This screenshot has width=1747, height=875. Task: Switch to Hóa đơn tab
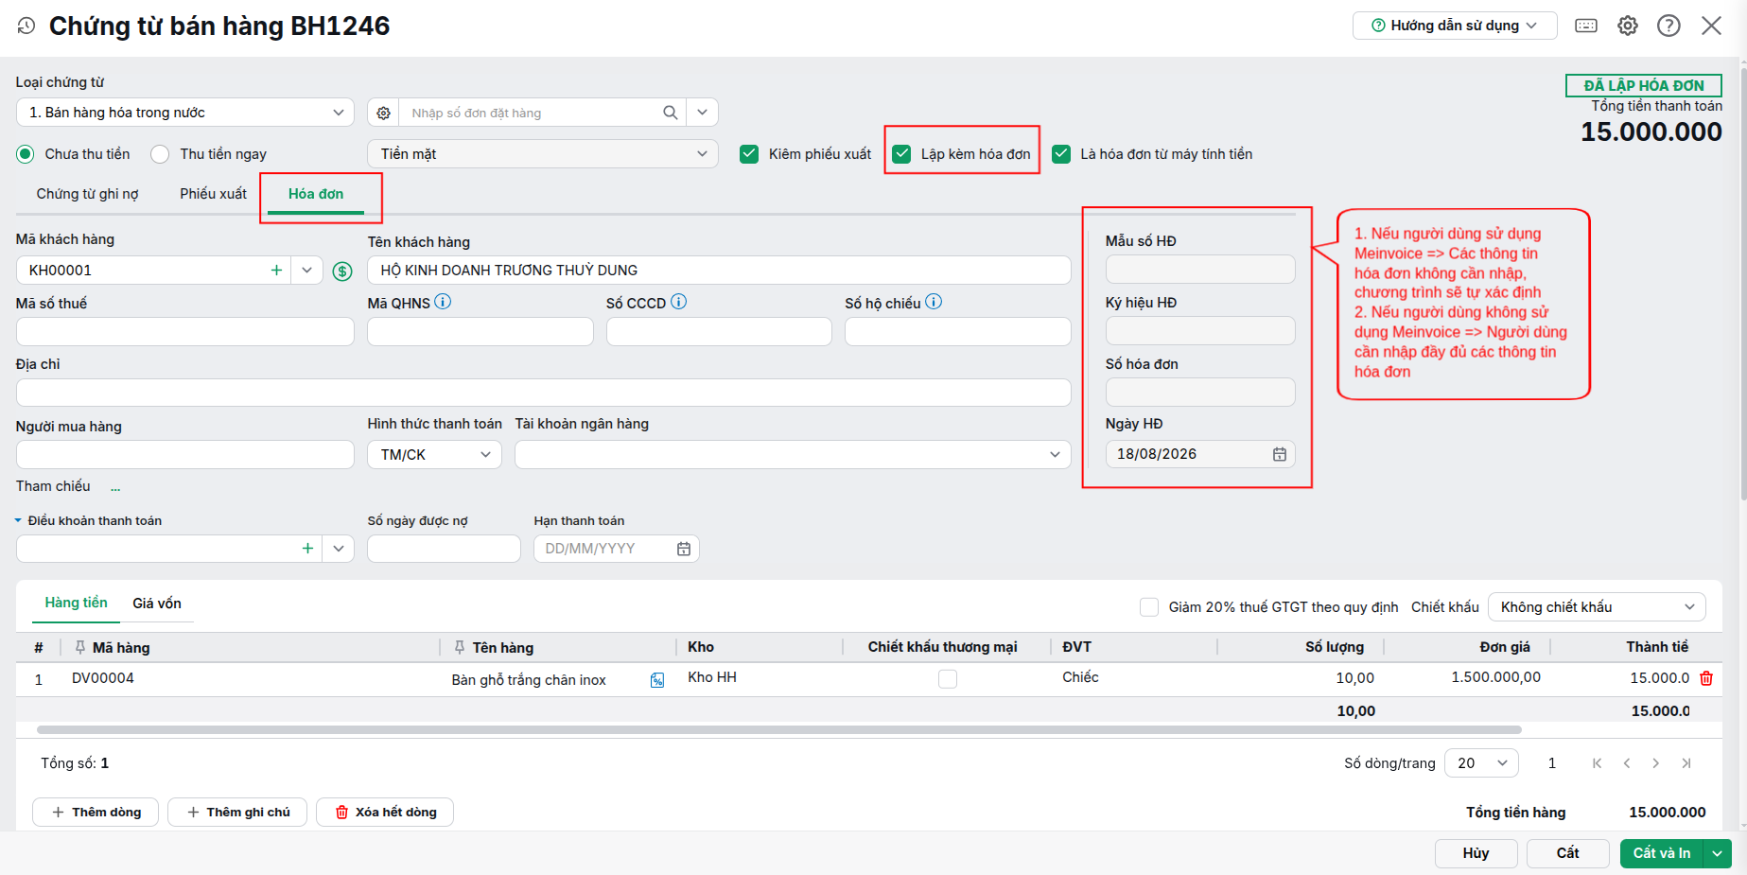[x=316, y=194]
